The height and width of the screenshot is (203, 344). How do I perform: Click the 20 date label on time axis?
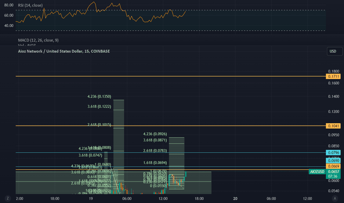click(x=235, y=199)
